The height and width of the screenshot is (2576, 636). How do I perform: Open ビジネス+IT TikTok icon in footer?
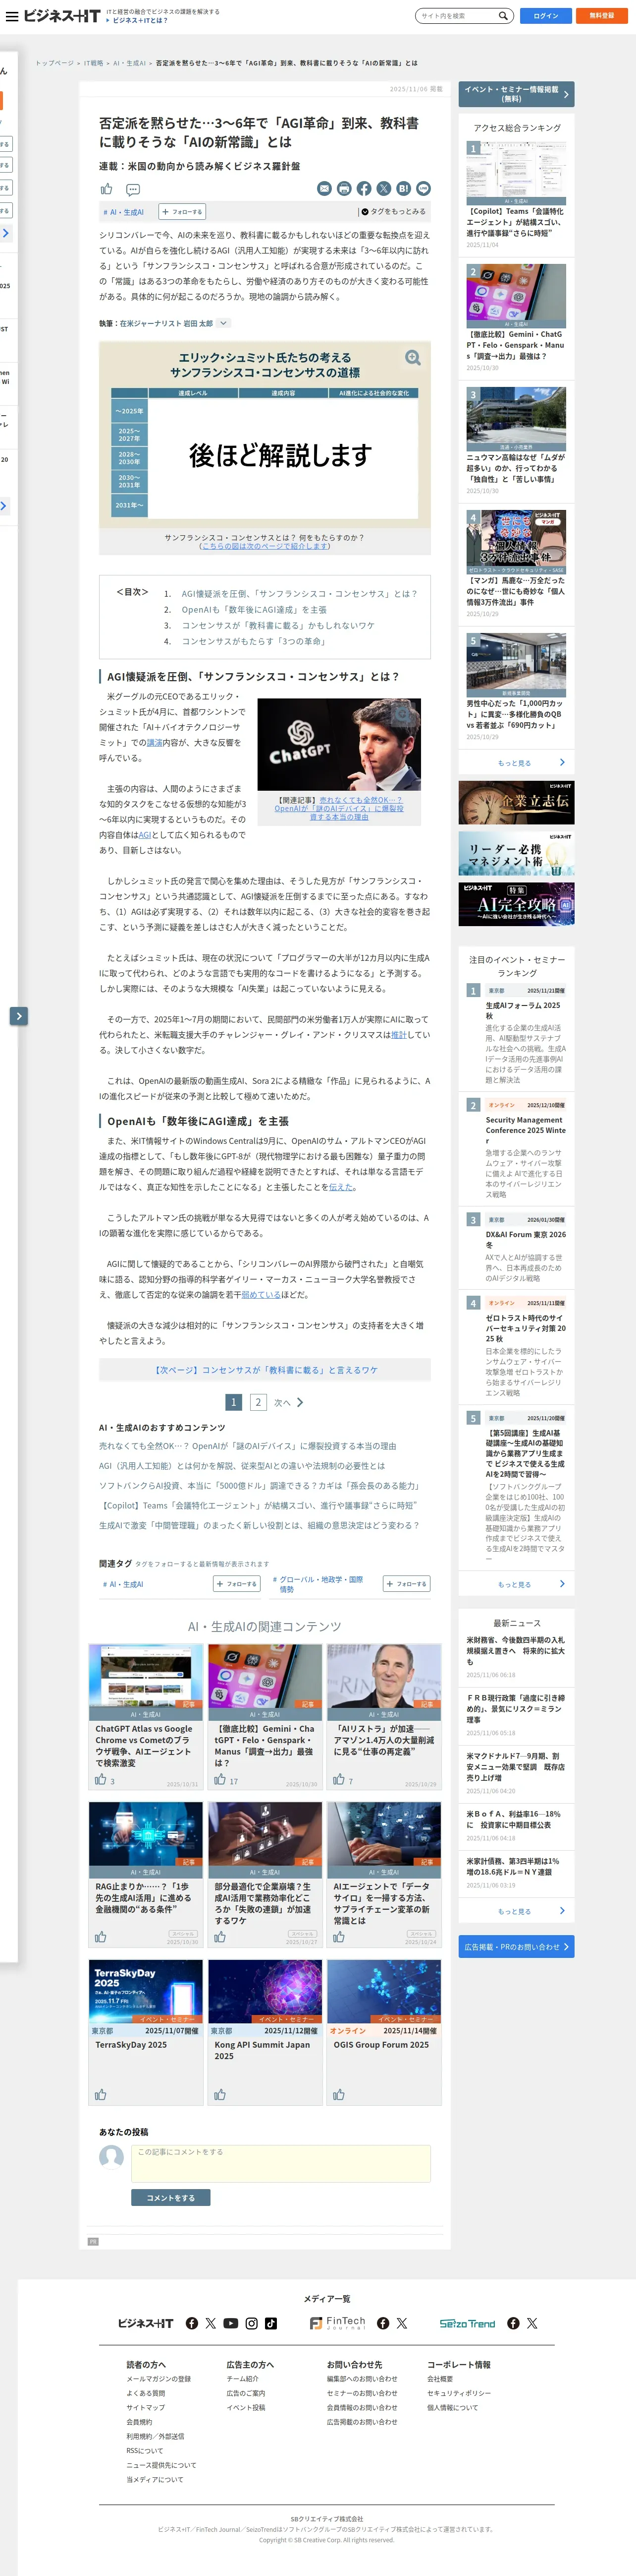click(x=270, y=2323)
